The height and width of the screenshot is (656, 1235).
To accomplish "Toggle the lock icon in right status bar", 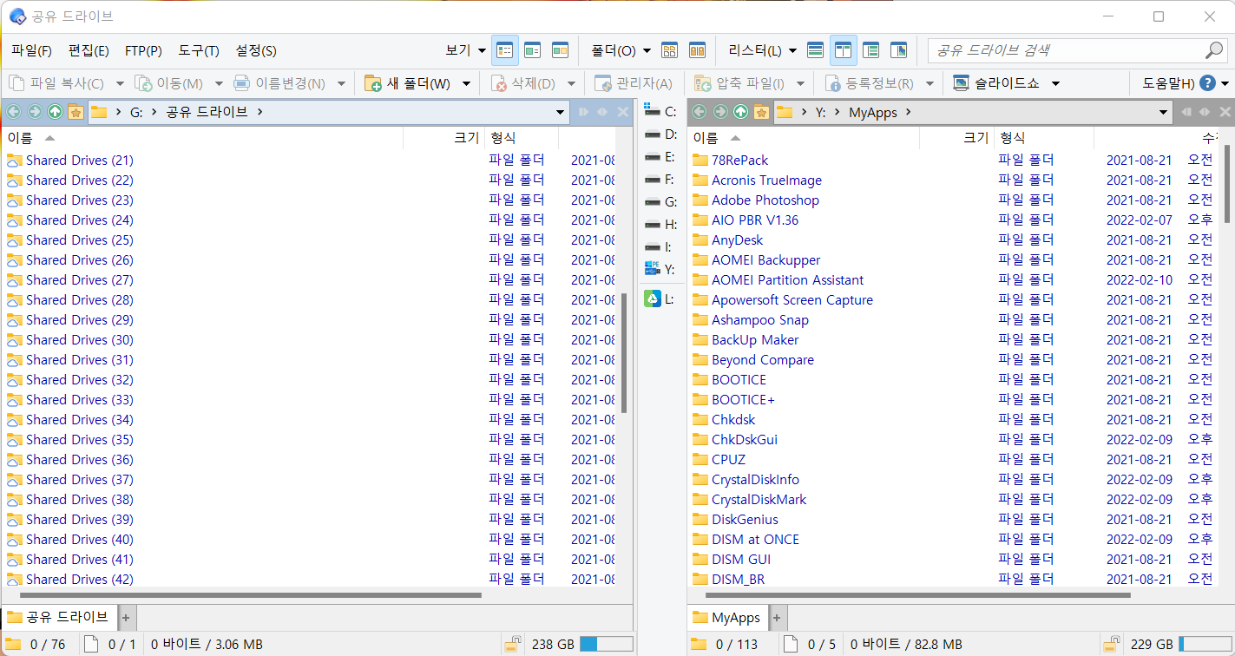I will [x=1111, y=644].
